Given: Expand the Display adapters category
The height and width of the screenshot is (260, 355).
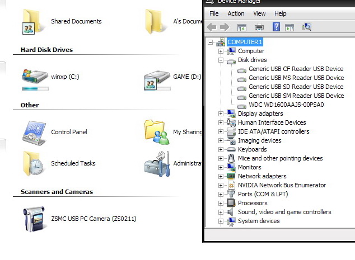Looking at the screenshot, I should tap(221, 114).
